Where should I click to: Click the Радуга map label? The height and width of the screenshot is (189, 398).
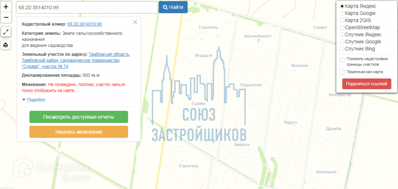[x=291, y=123]
